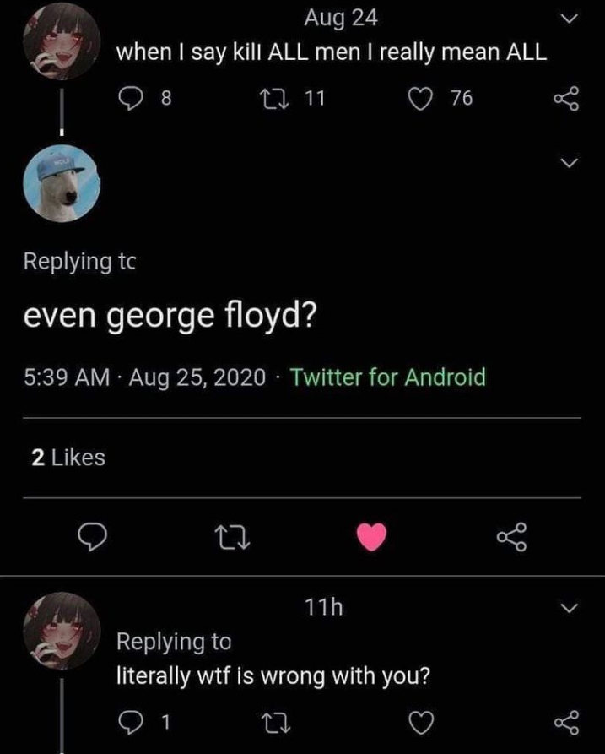Open the chevron menu on the 11h reply
The image size is (605, 754).
tap(570, 608)
